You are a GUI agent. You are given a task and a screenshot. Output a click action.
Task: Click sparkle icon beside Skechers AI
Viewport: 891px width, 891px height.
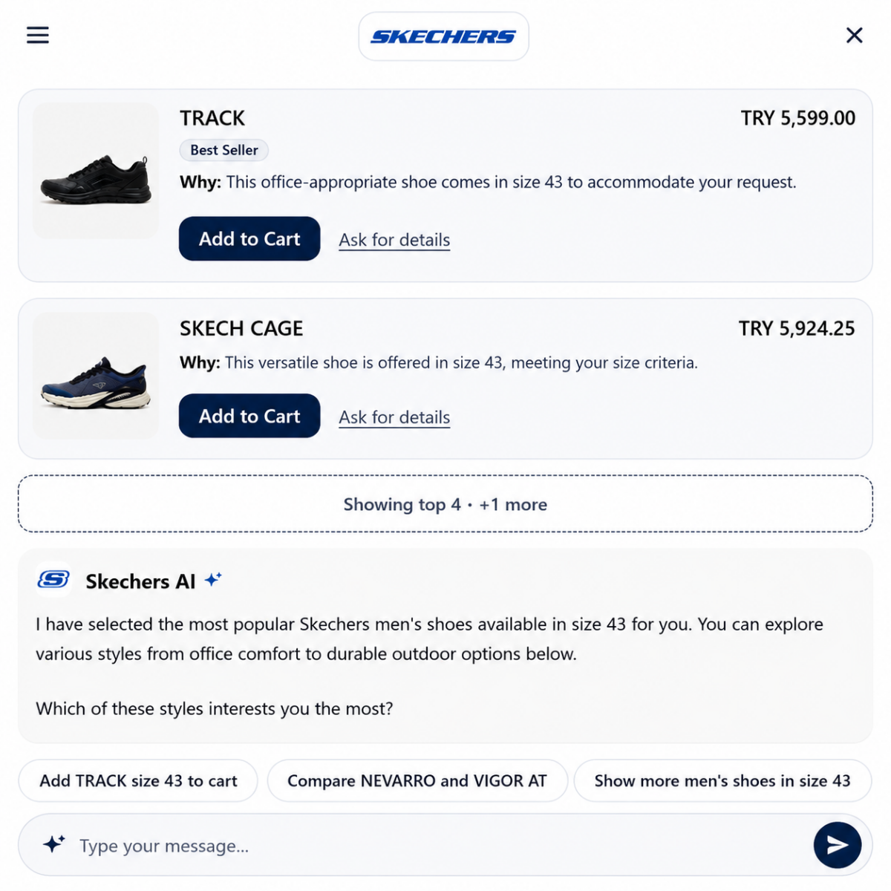pyautogui.click(x=213, y=579)
